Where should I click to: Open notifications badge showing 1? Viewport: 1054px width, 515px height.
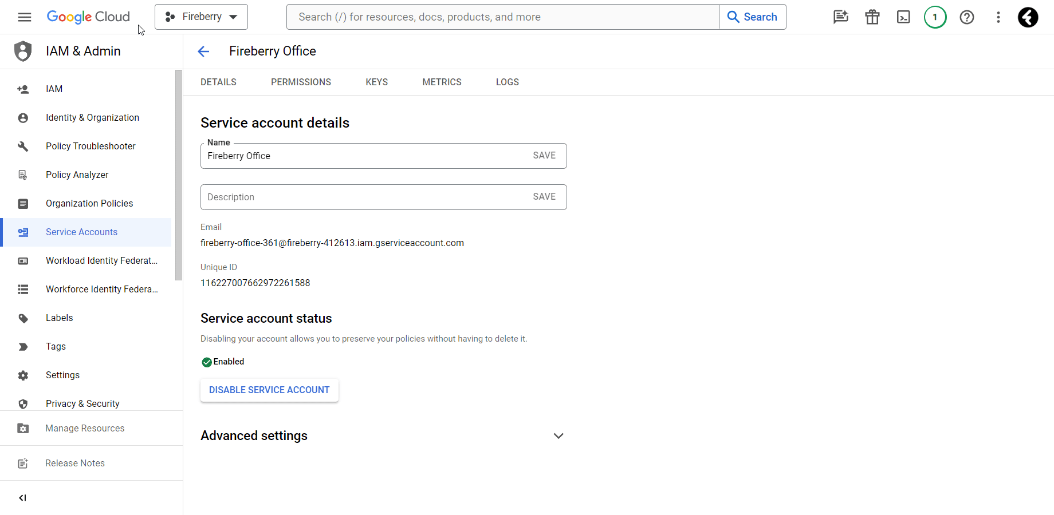(x=935, y=17)
